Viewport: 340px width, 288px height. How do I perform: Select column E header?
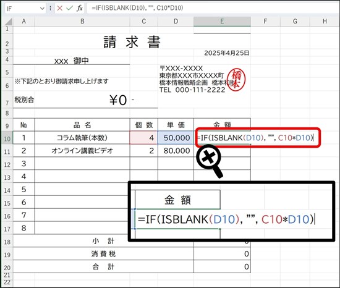(222, 22)
